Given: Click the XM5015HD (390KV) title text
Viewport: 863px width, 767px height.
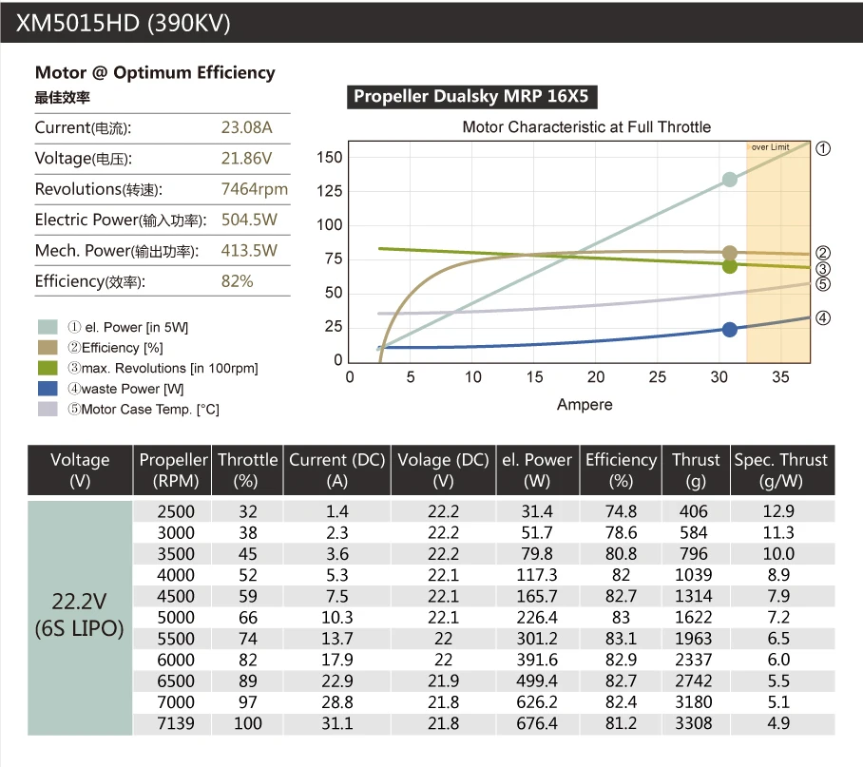Looking at the screenshot, I should click(124, 24).
